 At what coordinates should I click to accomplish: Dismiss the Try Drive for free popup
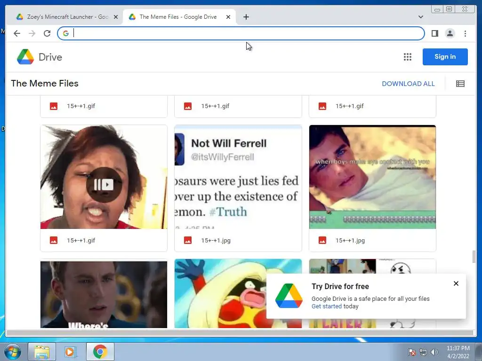pyautogui.click(x=456, y=283)
